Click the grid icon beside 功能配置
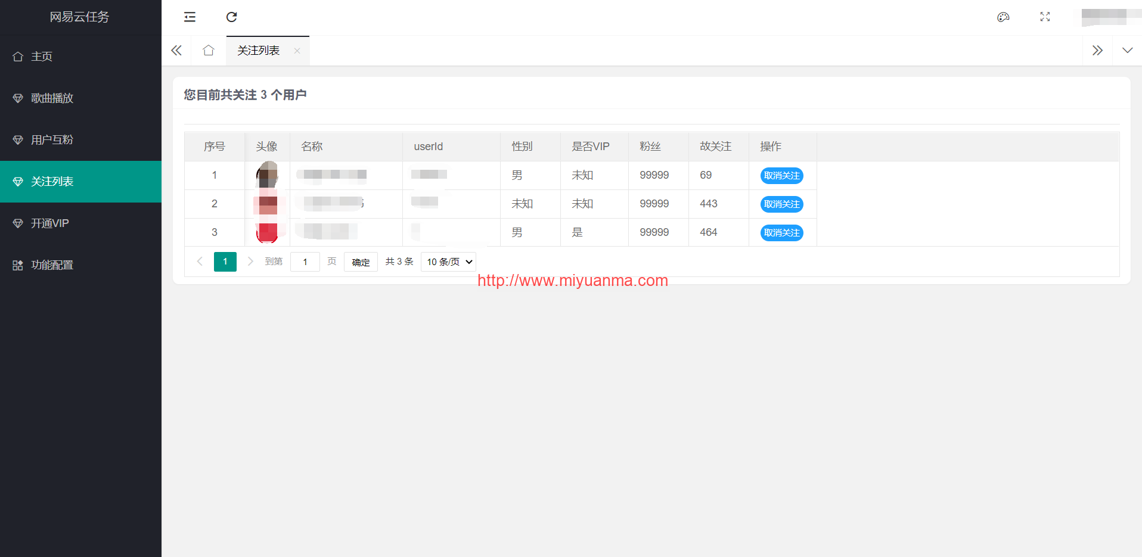1142x557 pixels. [18, 265]
